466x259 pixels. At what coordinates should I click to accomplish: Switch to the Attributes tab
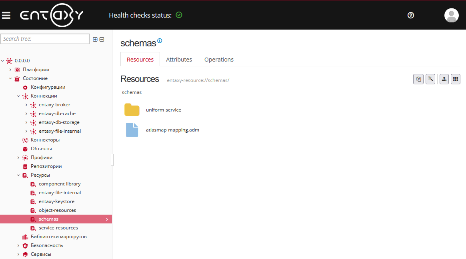click(x=179, y=60)
